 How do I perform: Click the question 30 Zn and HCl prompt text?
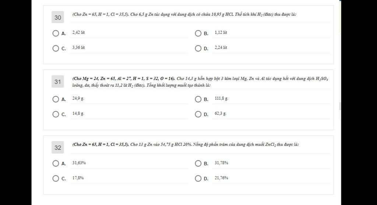[x=184, y=14]
